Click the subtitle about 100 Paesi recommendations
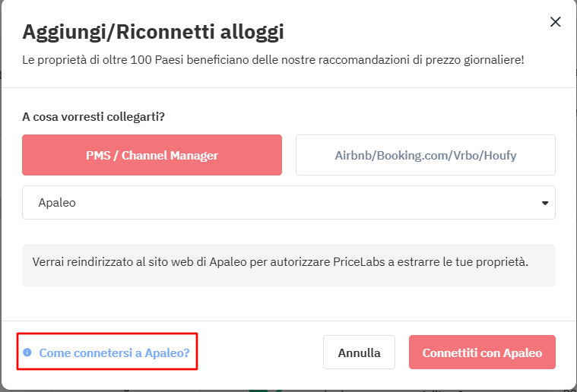577x392 pixels. pyautogui.click(x=273, y=59)
